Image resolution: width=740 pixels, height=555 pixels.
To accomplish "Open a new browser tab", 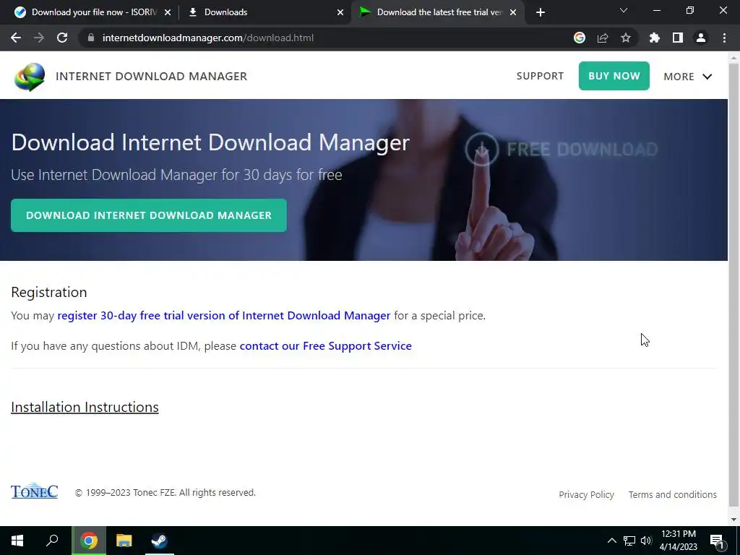I will 541,12.
